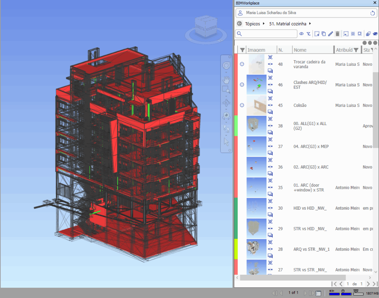Screen dimensions: 379x298
Task: Go to next page of topics list
Action: click(368, 284)
